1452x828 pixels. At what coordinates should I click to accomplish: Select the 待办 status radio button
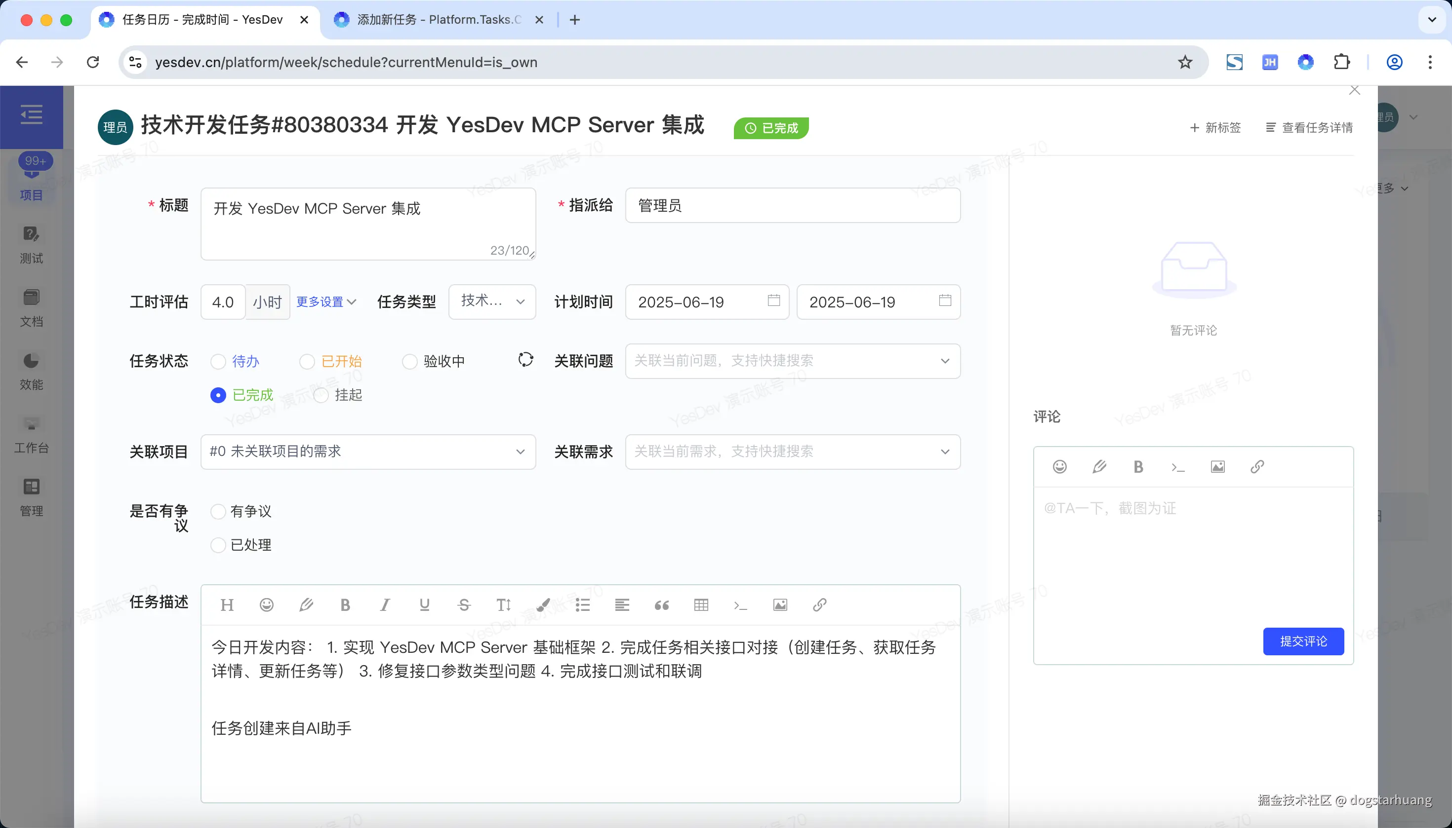click(x=218, y=362)
